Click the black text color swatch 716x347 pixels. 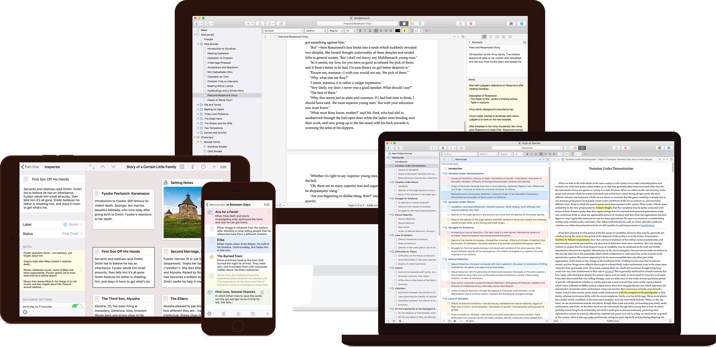click(398, 31)
